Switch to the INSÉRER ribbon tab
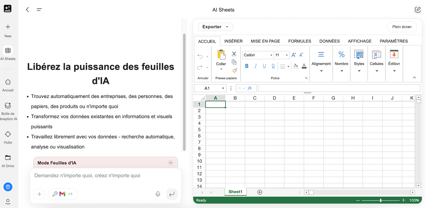This screenshot has height=208, width=426. [x=233, y=41]
